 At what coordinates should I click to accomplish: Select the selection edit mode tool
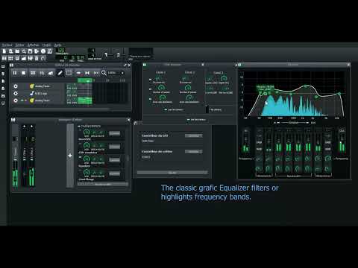click(69, 73)
